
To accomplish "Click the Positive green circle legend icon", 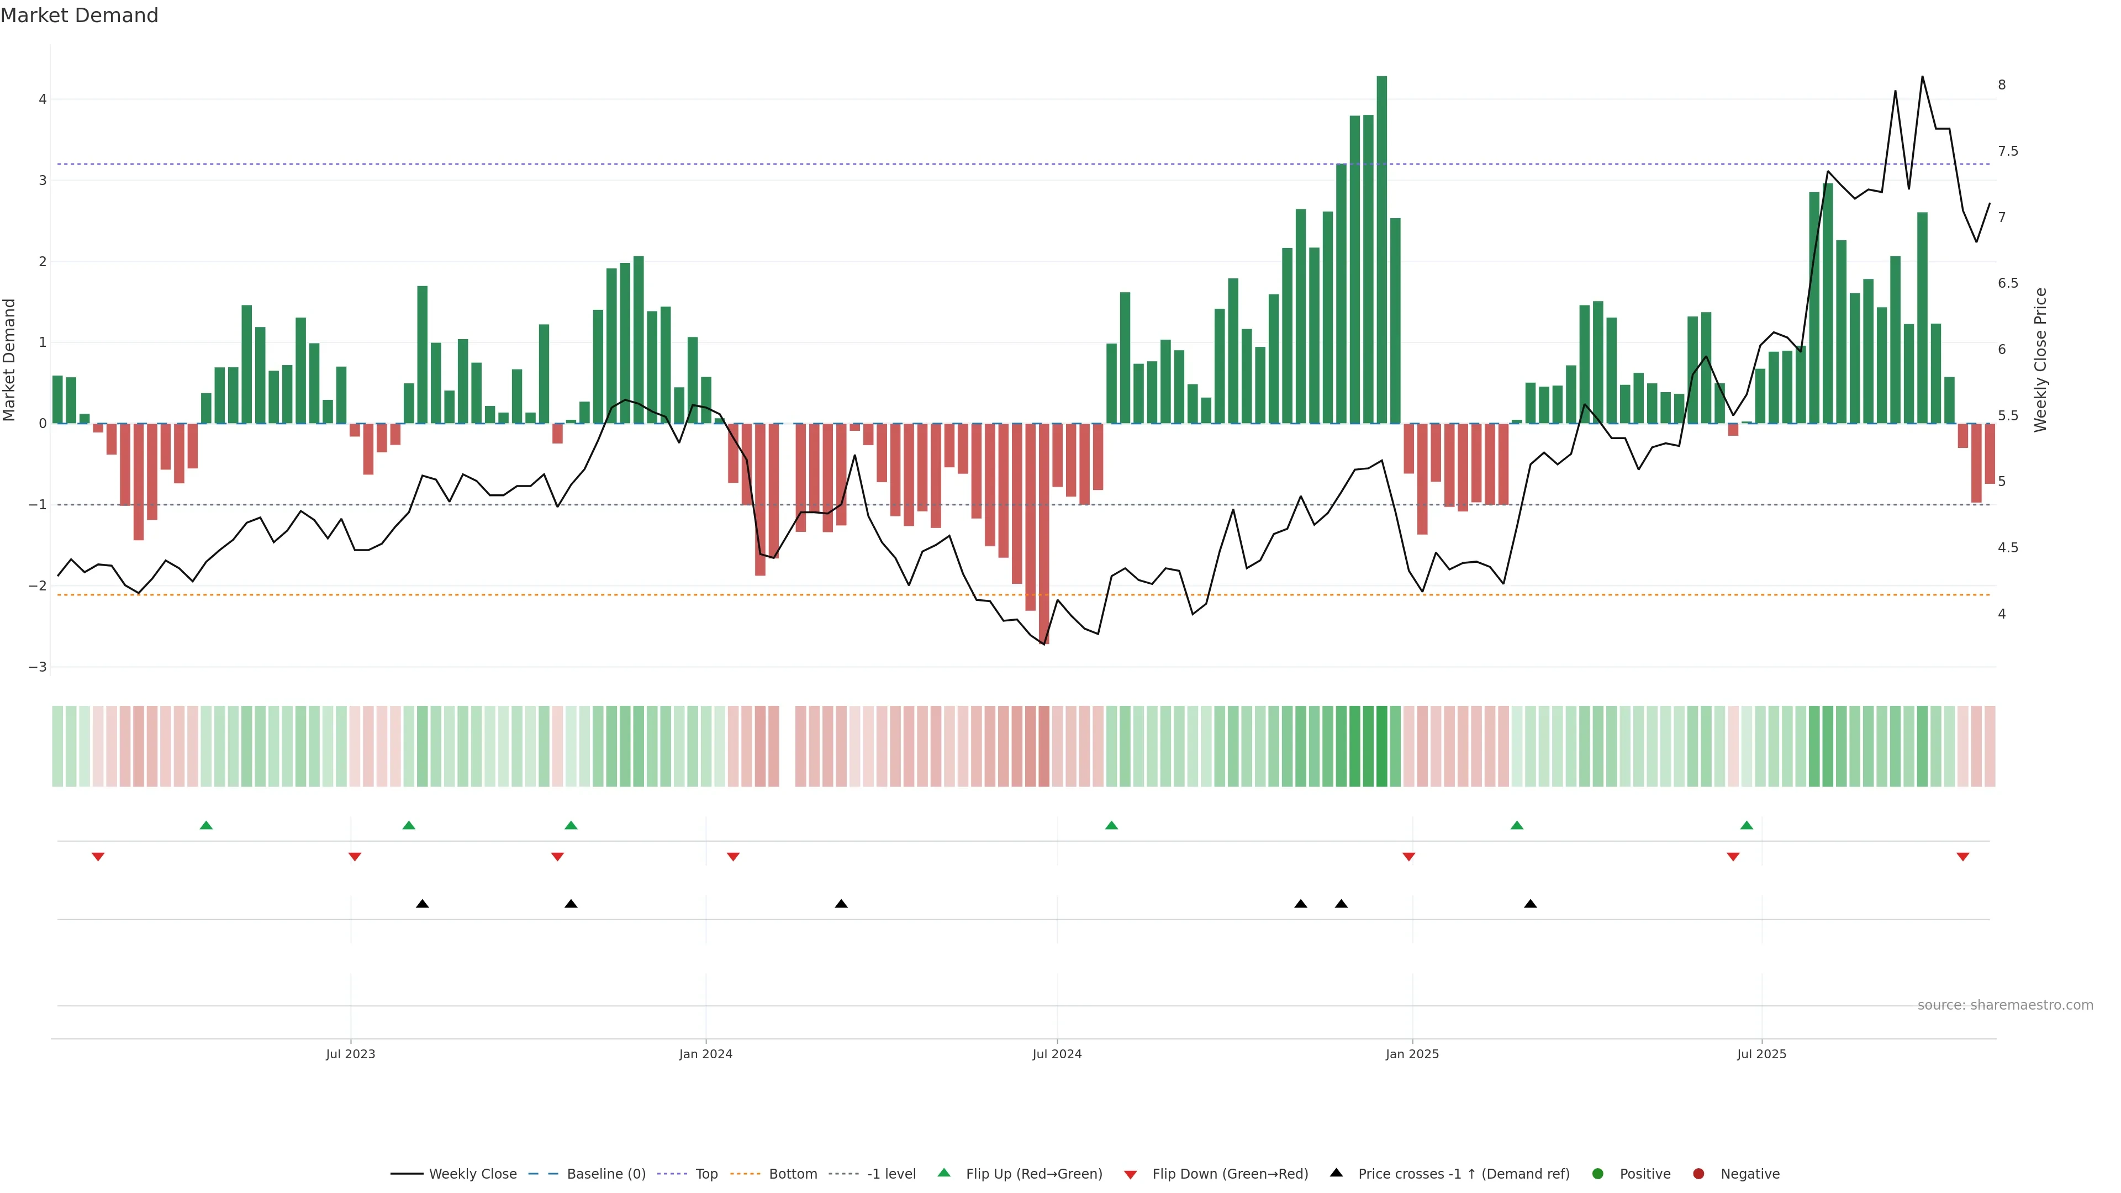I will point(1598,1173).
